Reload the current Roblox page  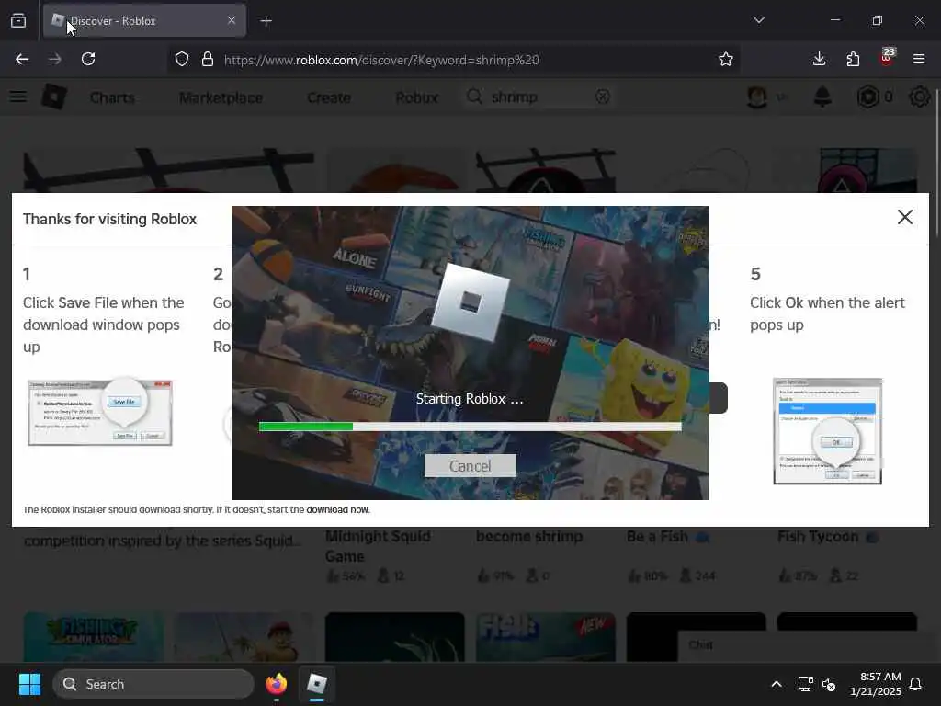(88, 59)
